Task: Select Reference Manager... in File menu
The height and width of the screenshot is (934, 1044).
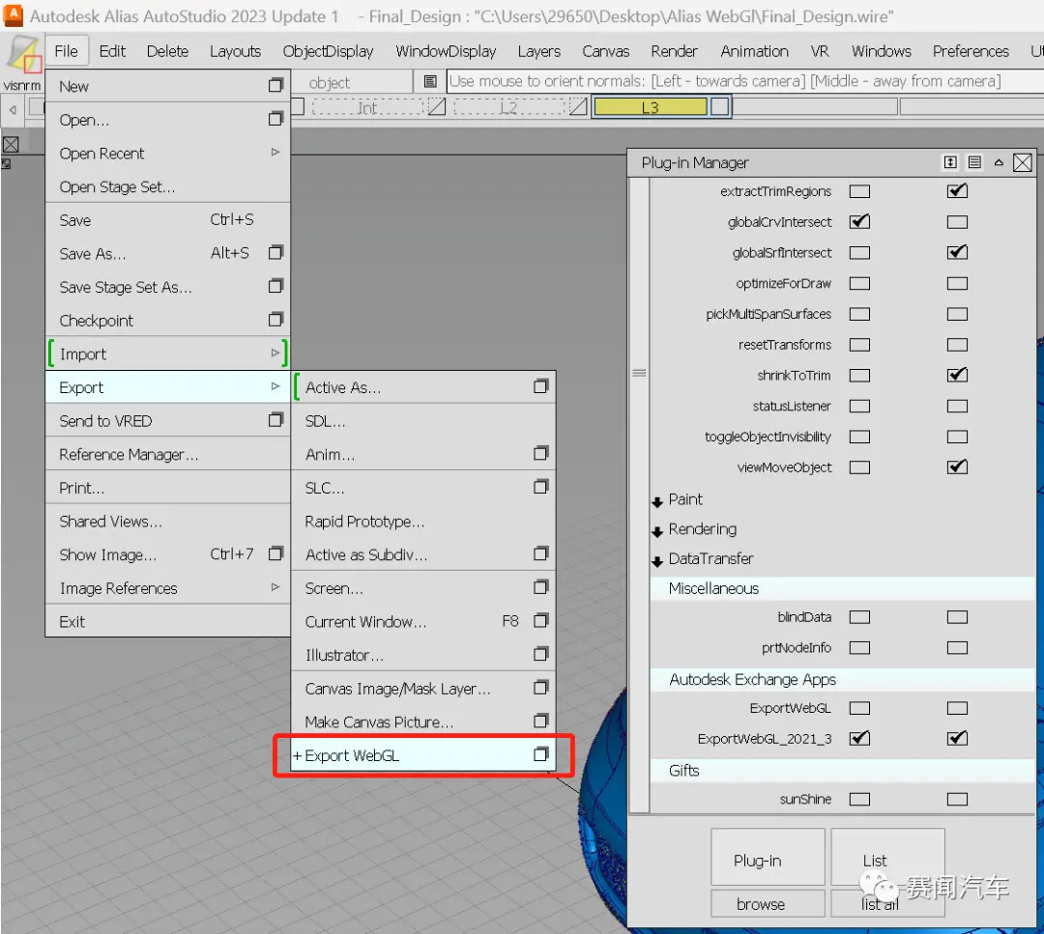Action: (168, 454)
